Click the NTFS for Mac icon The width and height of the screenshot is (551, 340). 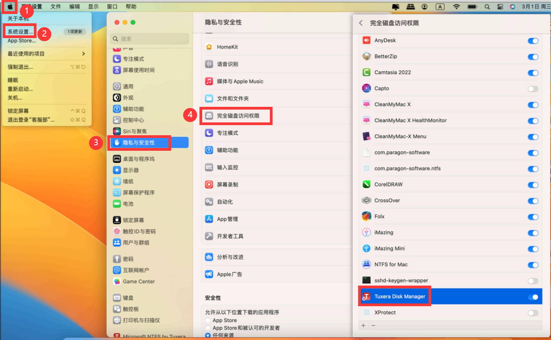[366, 265]
